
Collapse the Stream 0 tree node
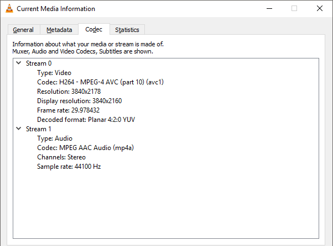(19, 63)
